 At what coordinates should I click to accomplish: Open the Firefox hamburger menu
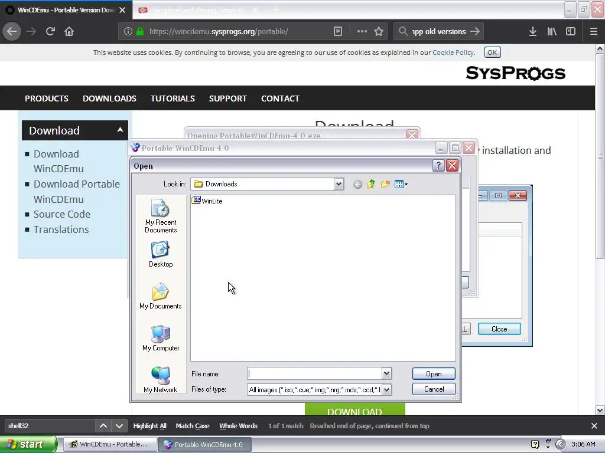pyautogui.click(x=594, y=32)
